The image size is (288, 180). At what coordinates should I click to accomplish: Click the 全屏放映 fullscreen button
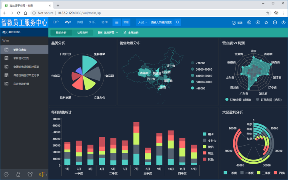tap(130, 33)
